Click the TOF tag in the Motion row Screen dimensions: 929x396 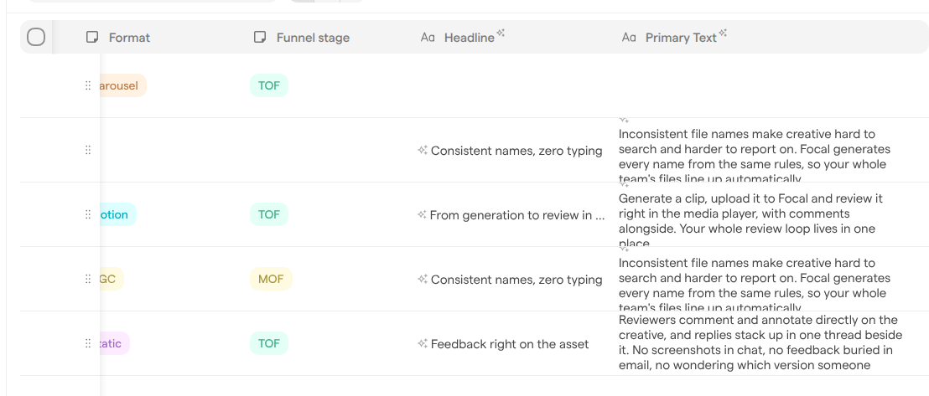click(269, 214)
